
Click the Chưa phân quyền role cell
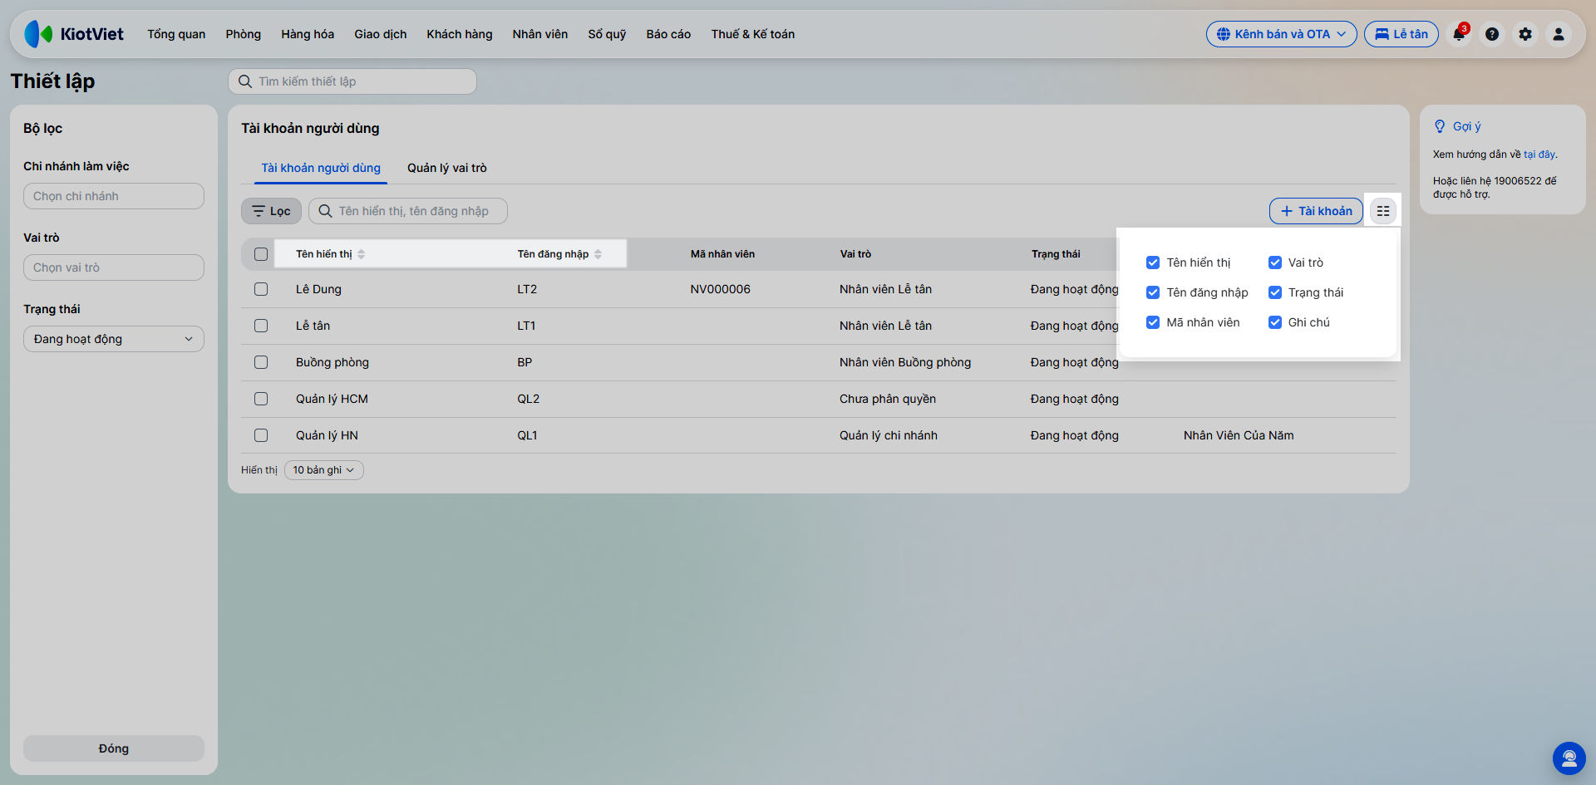[888, 399]
